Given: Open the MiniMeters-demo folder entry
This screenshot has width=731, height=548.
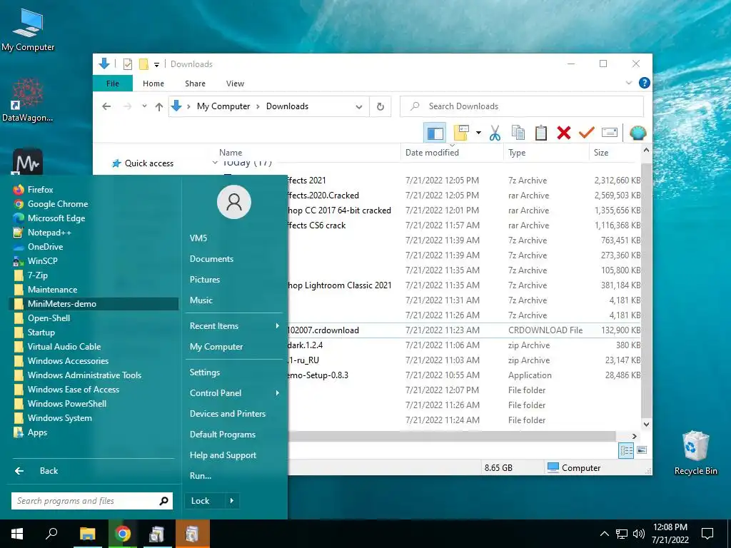Looking at the screenshot, I should (94, 304).
